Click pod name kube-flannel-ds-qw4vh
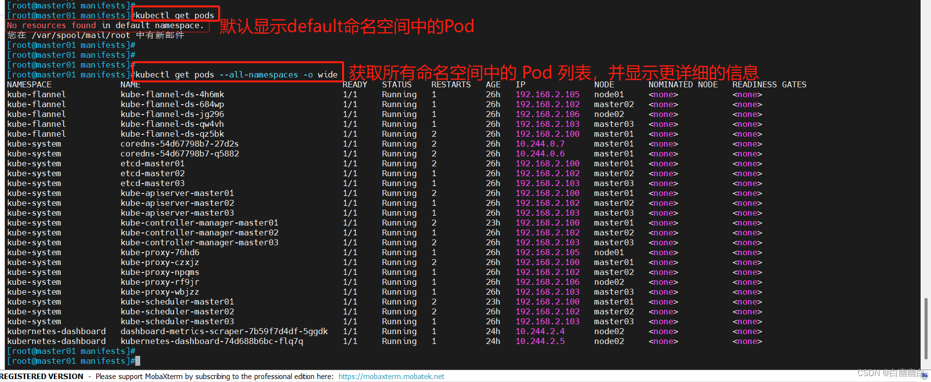The width and height of the screenshot is (931, 382). pos(172,124)
